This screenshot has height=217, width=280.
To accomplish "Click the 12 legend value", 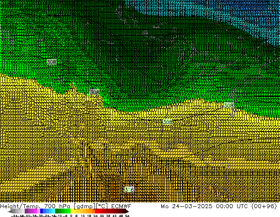I will pos(83,216).
